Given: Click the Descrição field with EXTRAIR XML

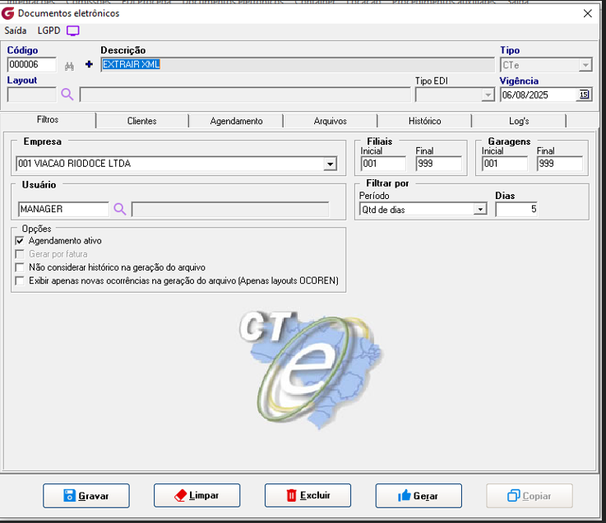Looking at the screenshot, I should [298, 65].
